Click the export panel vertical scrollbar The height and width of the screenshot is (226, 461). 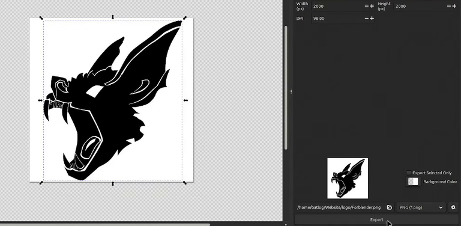click(286, 88)
